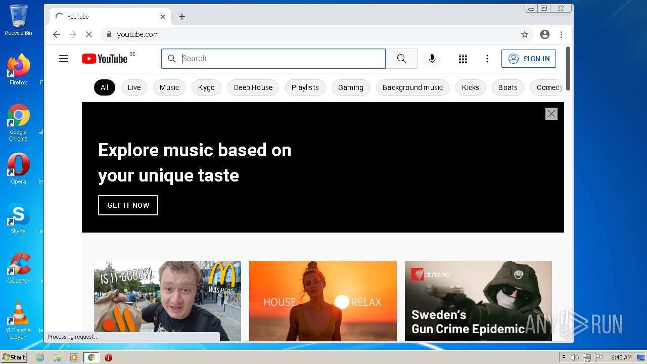Click the taskbar clock
This screenshot has height=364, width=647.
621,357
